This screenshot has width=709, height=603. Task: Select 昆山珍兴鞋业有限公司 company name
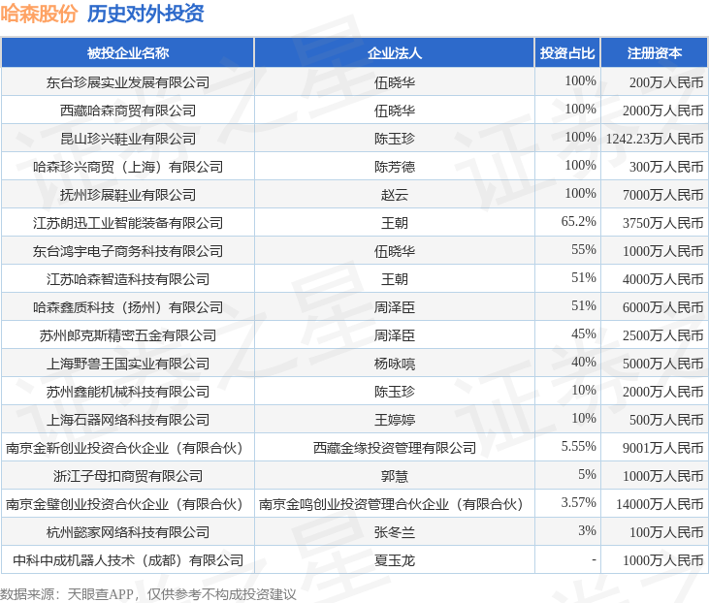click(x=128, y=139)
